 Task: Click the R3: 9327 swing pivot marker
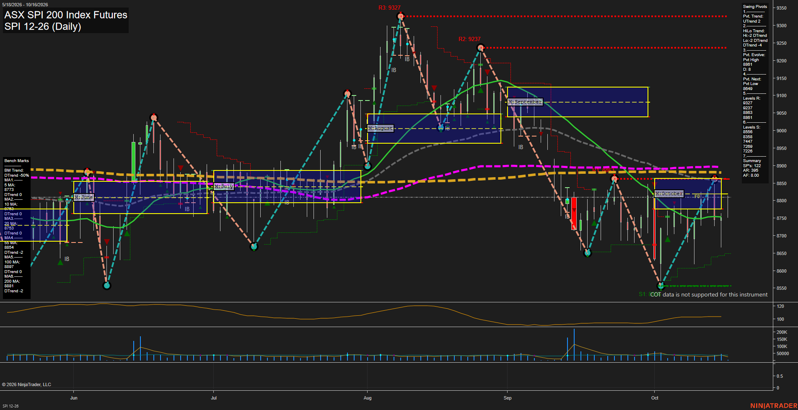[401, 16]
